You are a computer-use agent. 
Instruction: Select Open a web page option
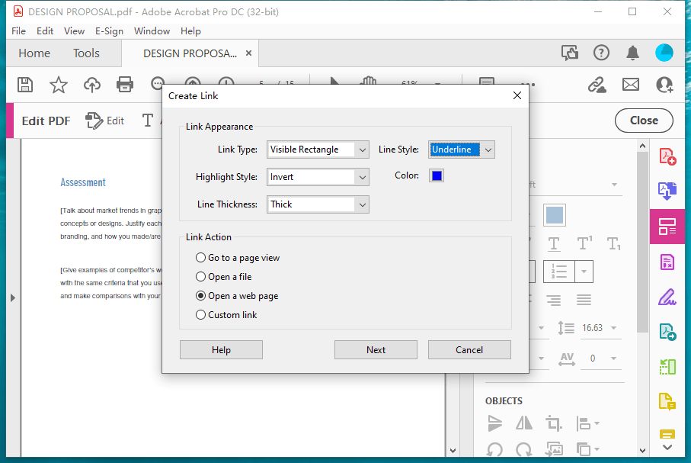(x=237, y=296)
